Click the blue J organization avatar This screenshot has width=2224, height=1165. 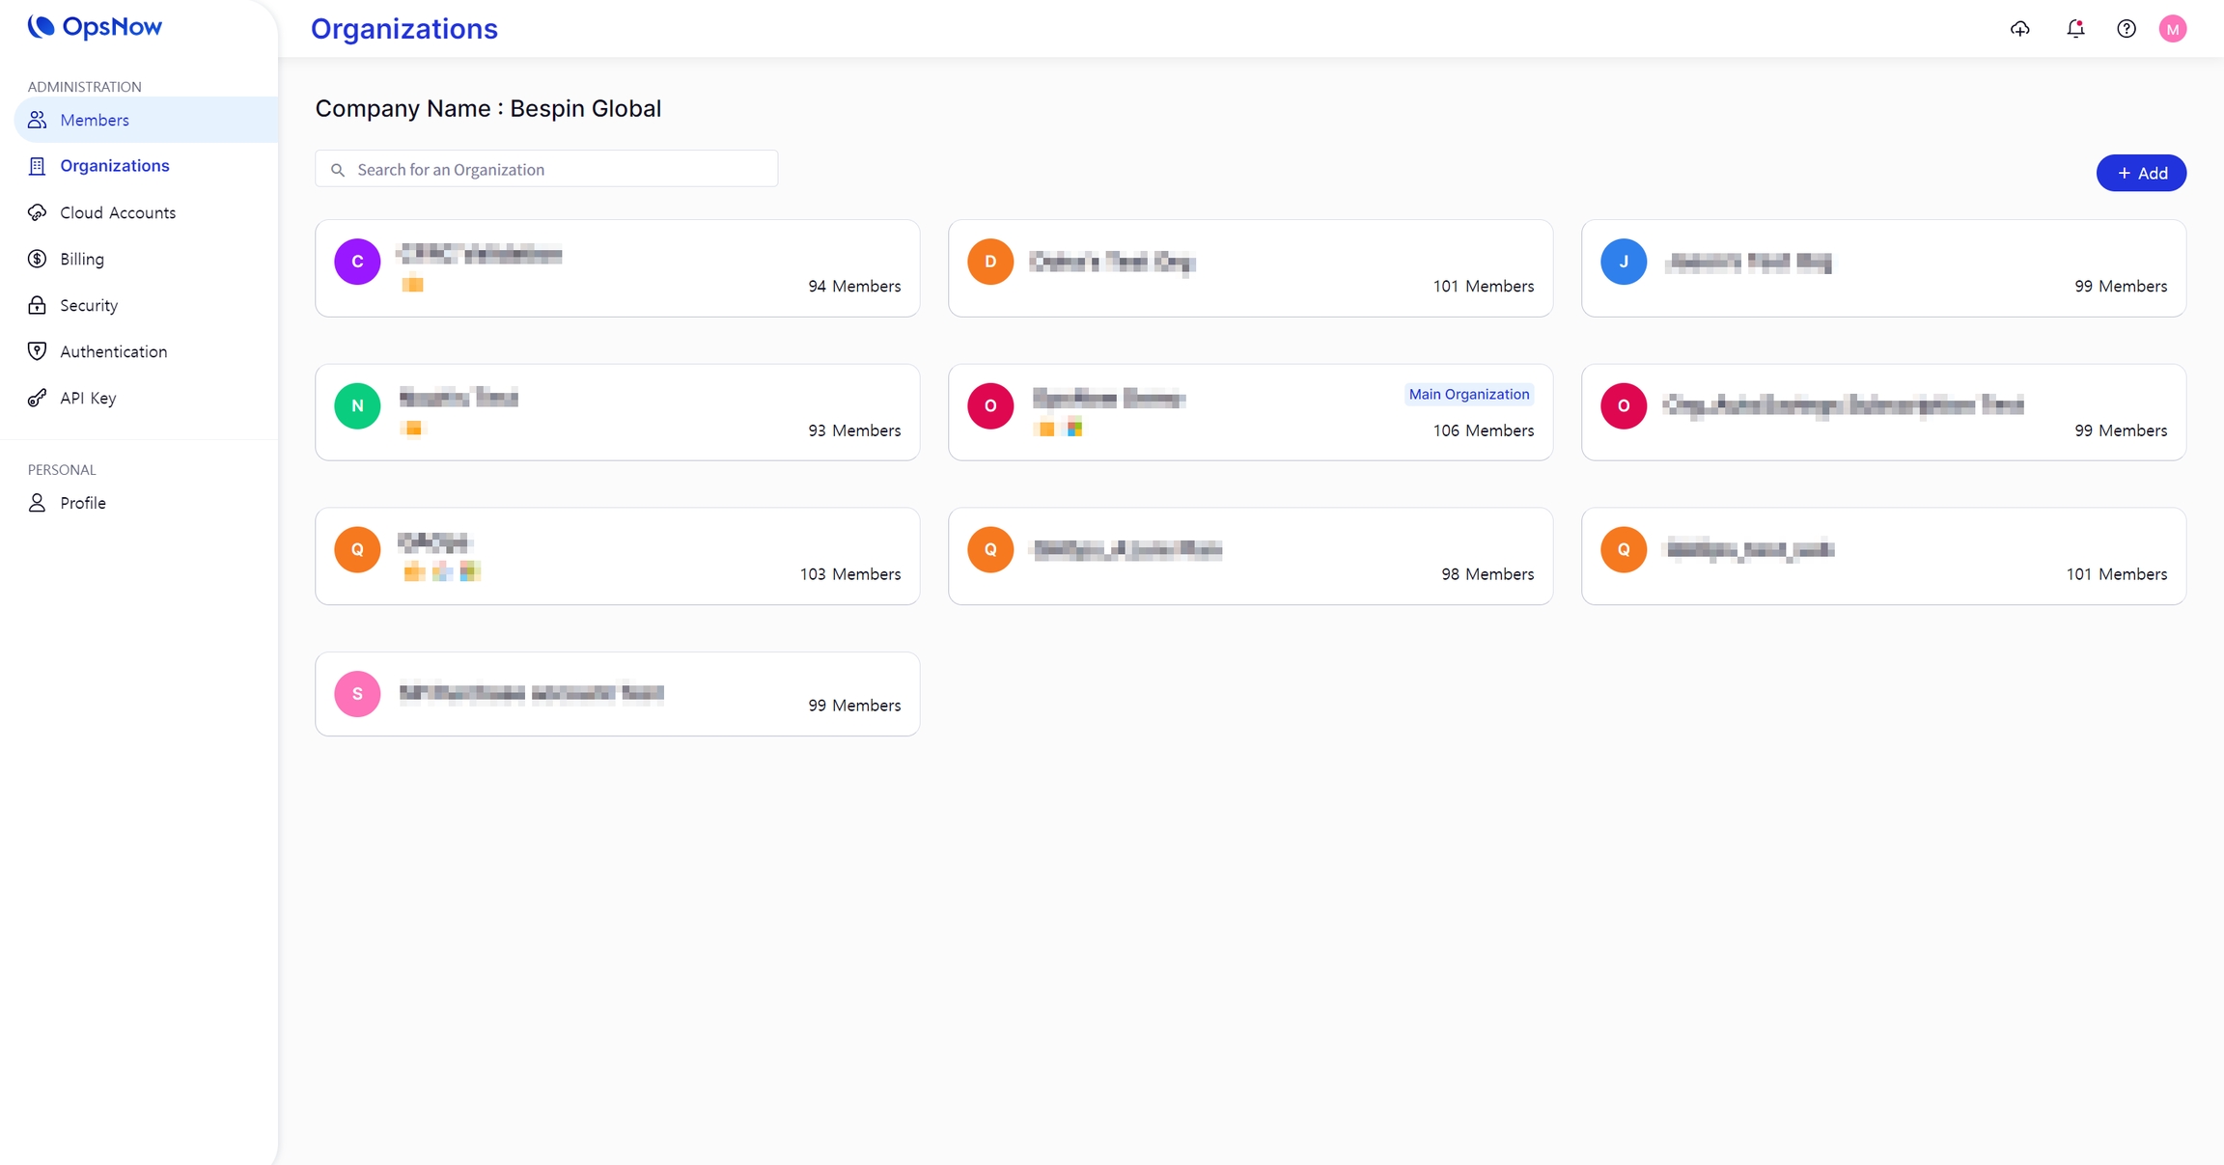(x=1624, y=262)
